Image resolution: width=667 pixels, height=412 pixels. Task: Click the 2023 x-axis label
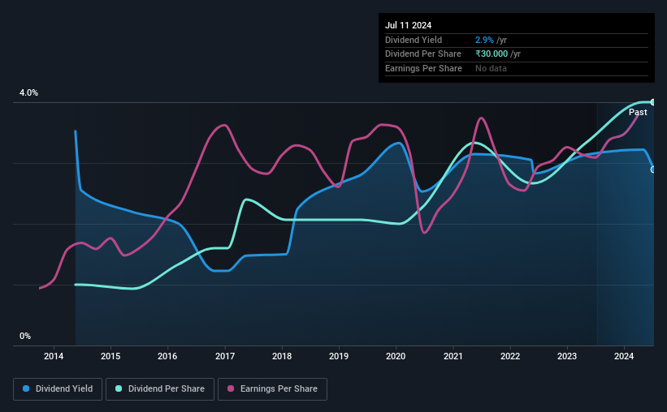coord(567,356)
